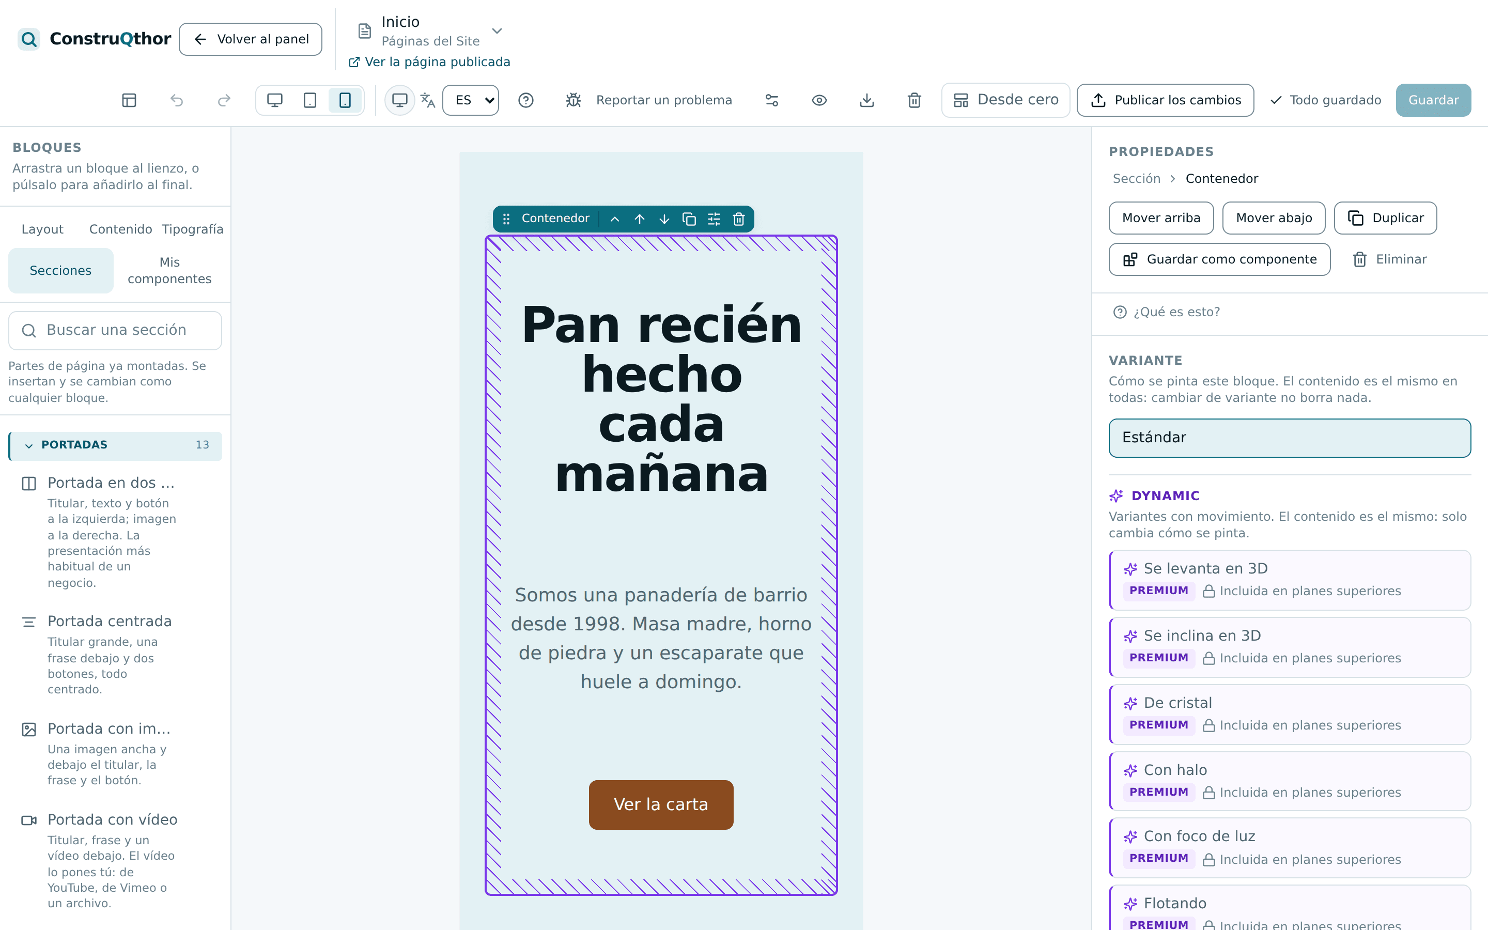This screenshot has height=930, width=1488.
Task: Select the Portada con vídeo block
Action: (115, 860)
